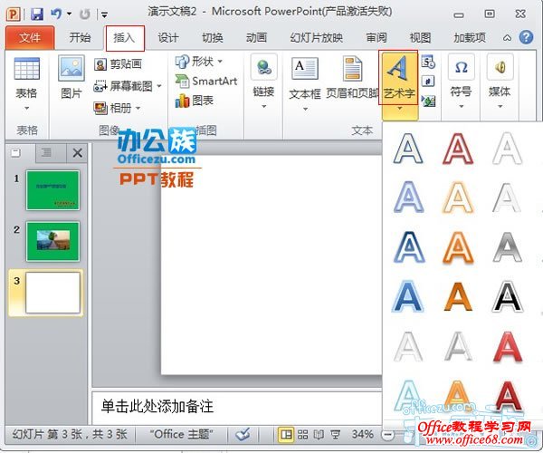Viewport: 543px width, 453px height.
Task: Click the spell check status icon
Action: [x=243, y=434]
